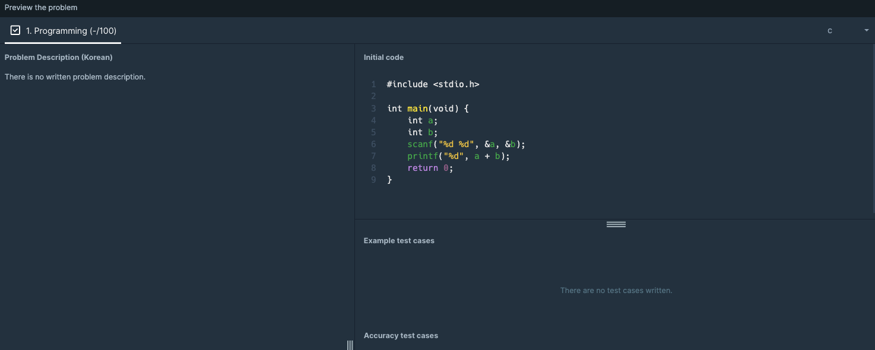875x350 pixels.
Task: Click the "There are no test cases written" message
Action: 616,291
